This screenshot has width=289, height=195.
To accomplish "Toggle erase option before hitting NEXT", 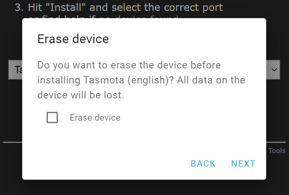I will (52, 117).
